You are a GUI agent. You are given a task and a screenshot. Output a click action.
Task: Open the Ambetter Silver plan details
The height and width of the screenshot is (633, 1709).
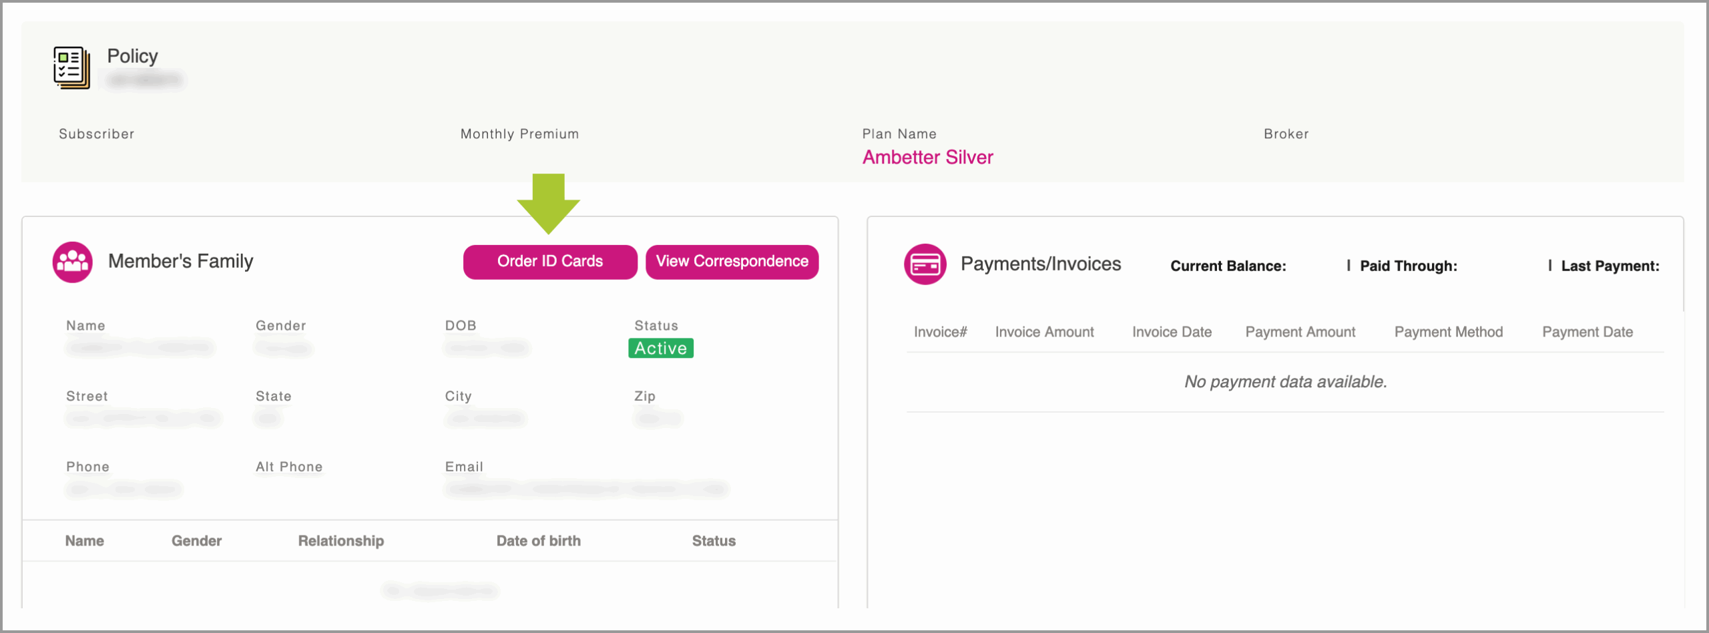point(927,158)
